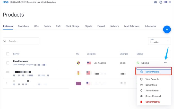
Task: Toggle the select-all checkbox in table header
Action: pos(8,54)
